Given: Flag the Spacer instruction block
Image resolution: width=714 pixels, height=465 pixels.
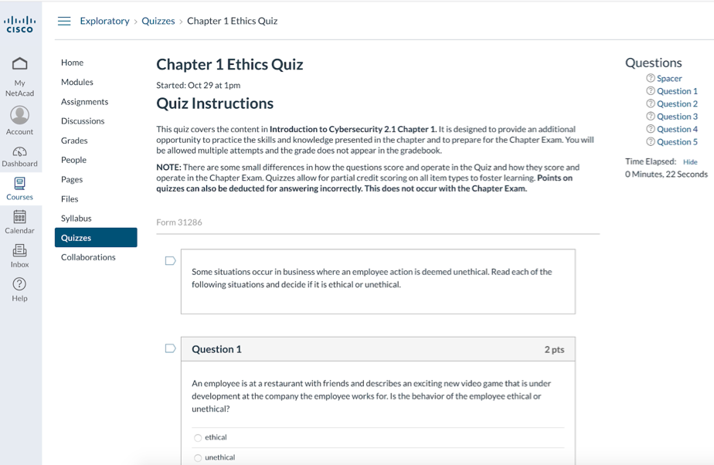Looking at the screenshot, I should click(170, 261).
